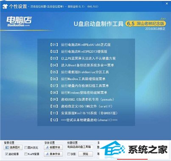The width and height of the screenshot is (171, 161).
Task: Click the 选择图片 button with image icon
Action: coord(13,147)
